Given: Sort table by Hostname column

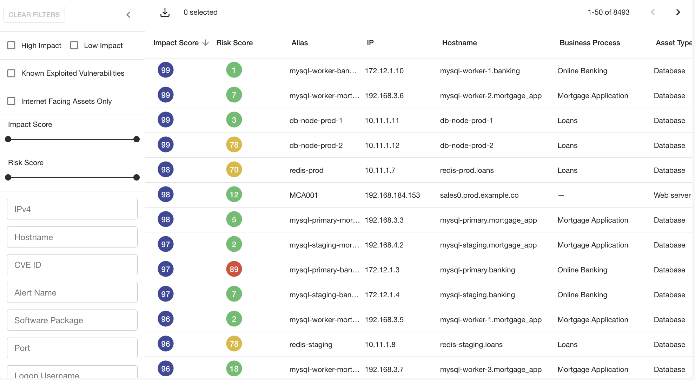Looking at the screenshot, I should (x=459, y=43).
